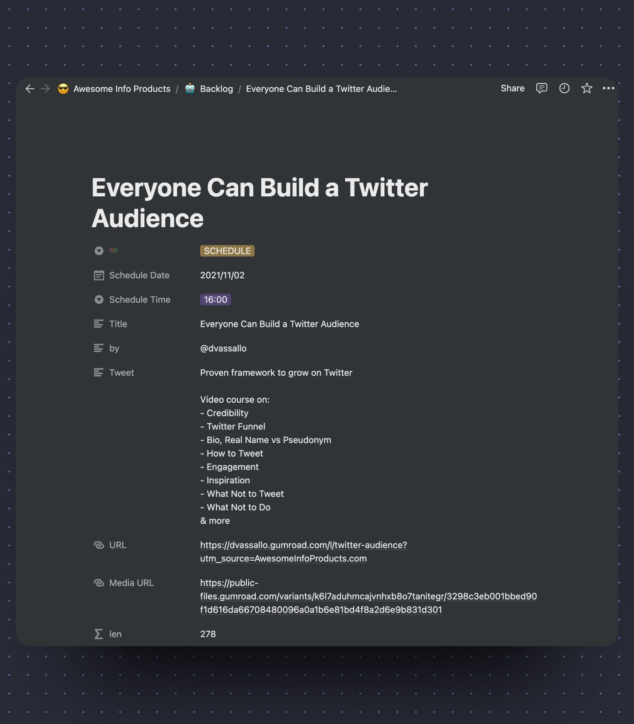The width and height of the screenshot is (634, 724).
Task: Click the traffic-light emoji property name
Action: tap(114, 250)
